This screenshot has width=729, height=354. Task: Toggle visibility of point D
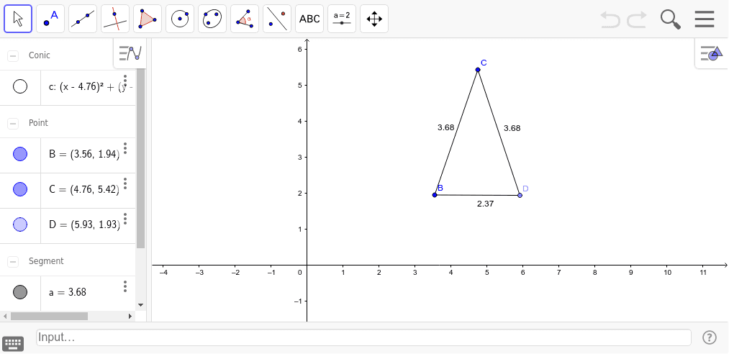20,224
